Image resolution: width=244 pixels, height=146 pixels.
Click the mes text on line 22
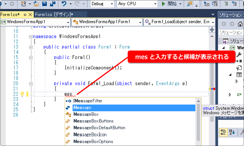coord(68,94)
